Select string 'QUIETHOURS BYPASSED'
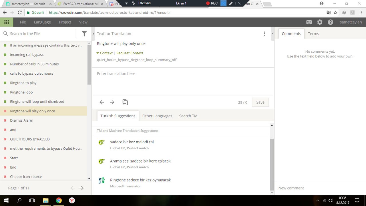 pos(43,139)
